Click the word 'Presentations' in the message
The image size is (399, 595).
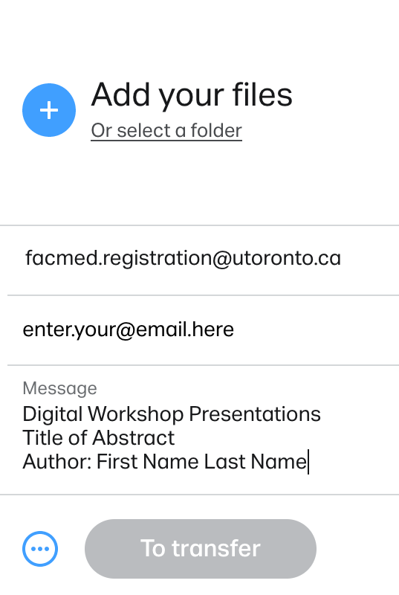tap(255, 414)
